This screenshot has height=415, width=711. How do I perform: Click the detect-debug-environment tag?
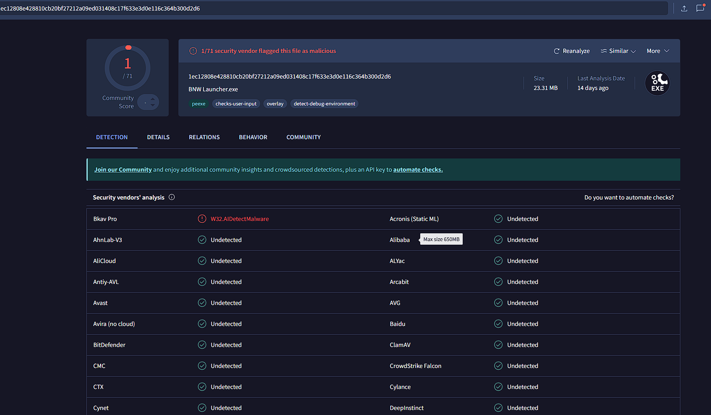[324, 104]
